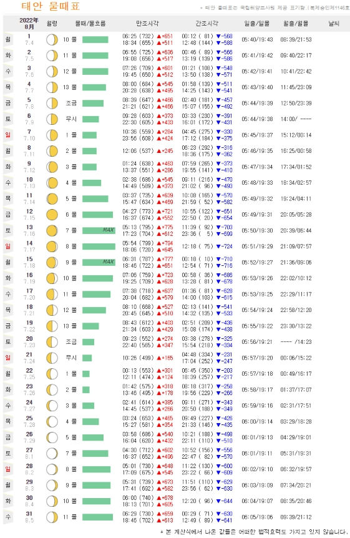The height and width of the screenshot is (538, 350).
Task: Click the '간조시각' column header
Action: click(207, 23)
